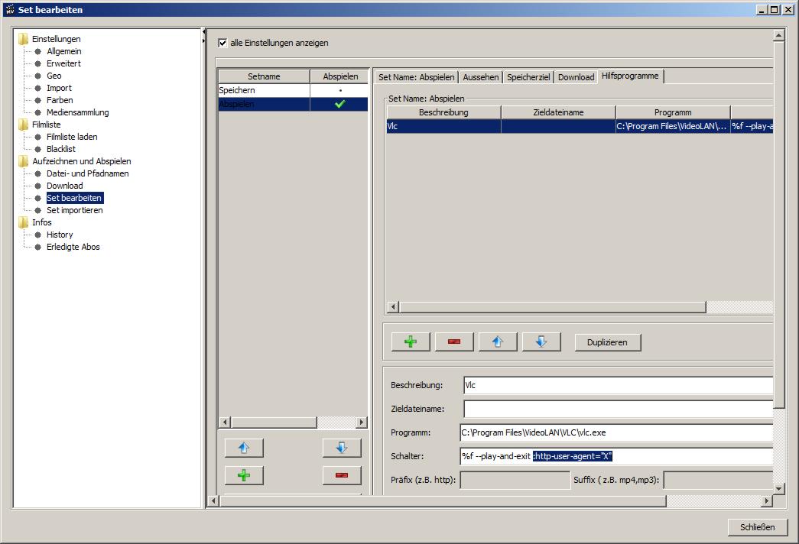Remove selected helper program with red minus
799x544 pixels.
point(454,342)
